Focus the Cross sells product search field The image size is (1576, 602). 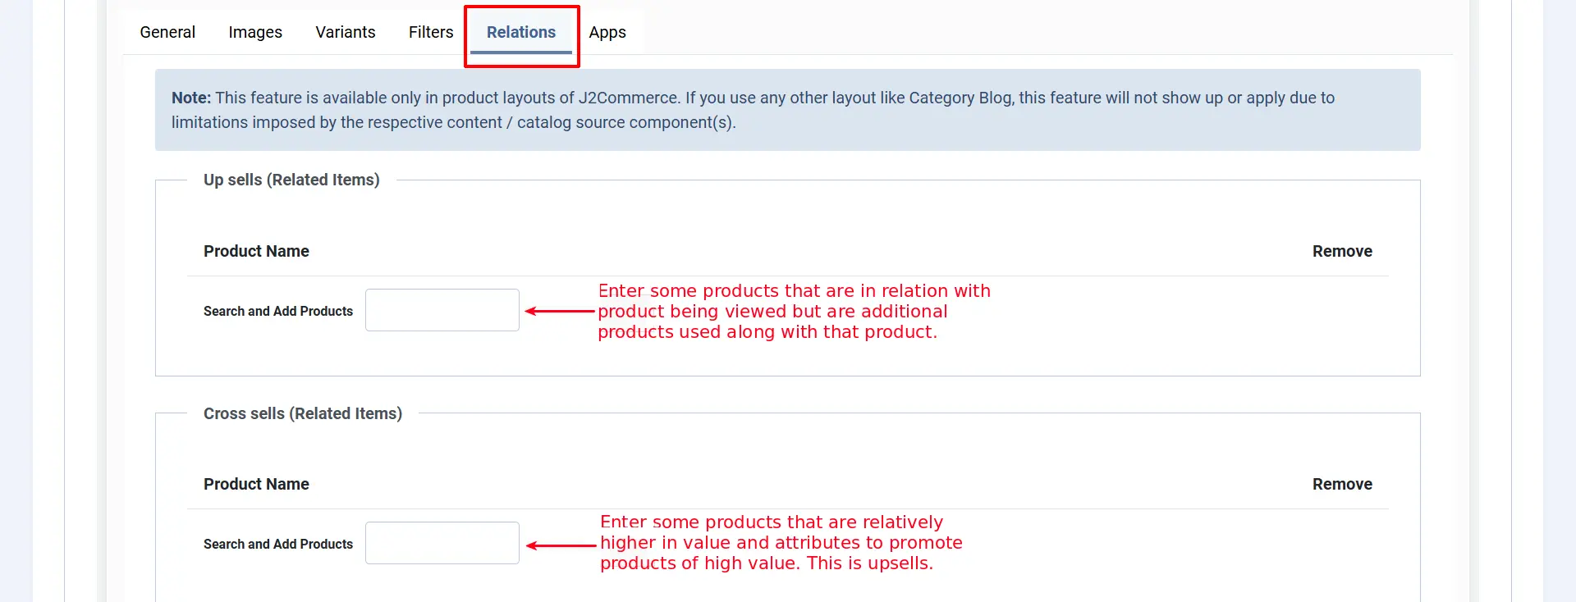point(442,543)
